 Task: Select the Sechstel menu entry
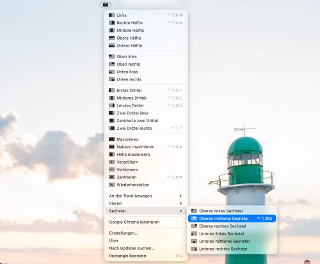[146, 211]
